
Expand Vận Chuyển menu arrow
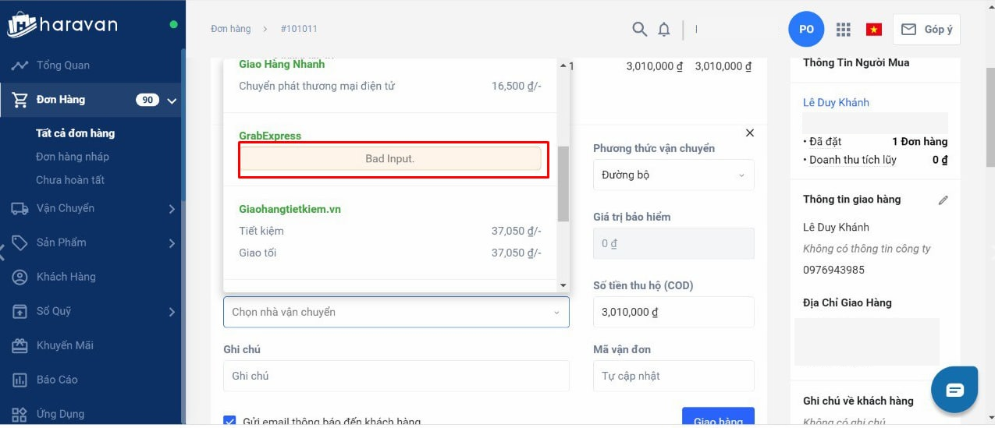point(172,208)
